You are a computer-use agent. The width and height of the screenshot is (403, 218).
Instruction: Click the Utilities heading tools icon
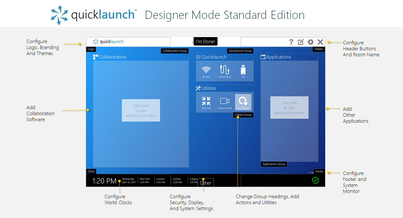click(x=198, y=88)
